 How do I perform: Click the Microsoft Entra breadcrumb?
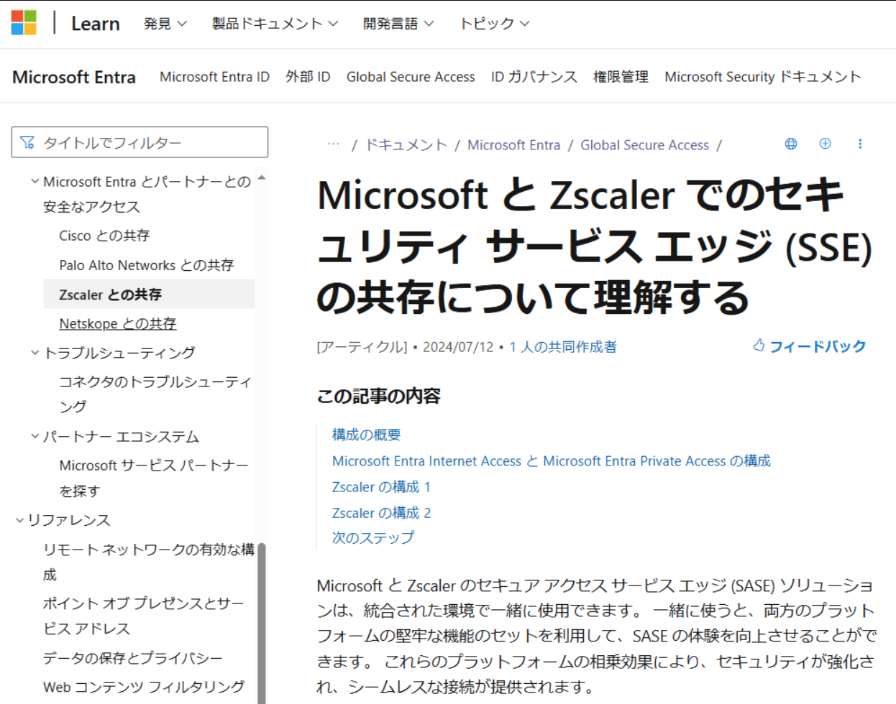point(513,144)
